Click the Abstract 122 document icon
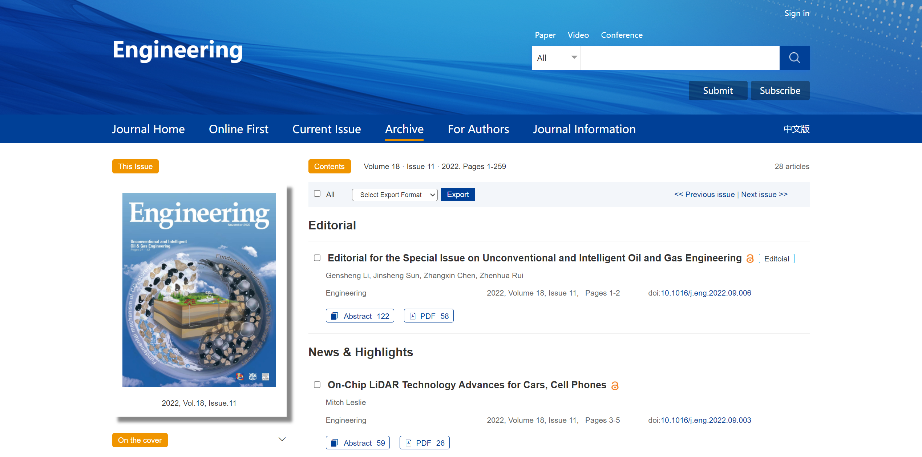 point(334,316)
